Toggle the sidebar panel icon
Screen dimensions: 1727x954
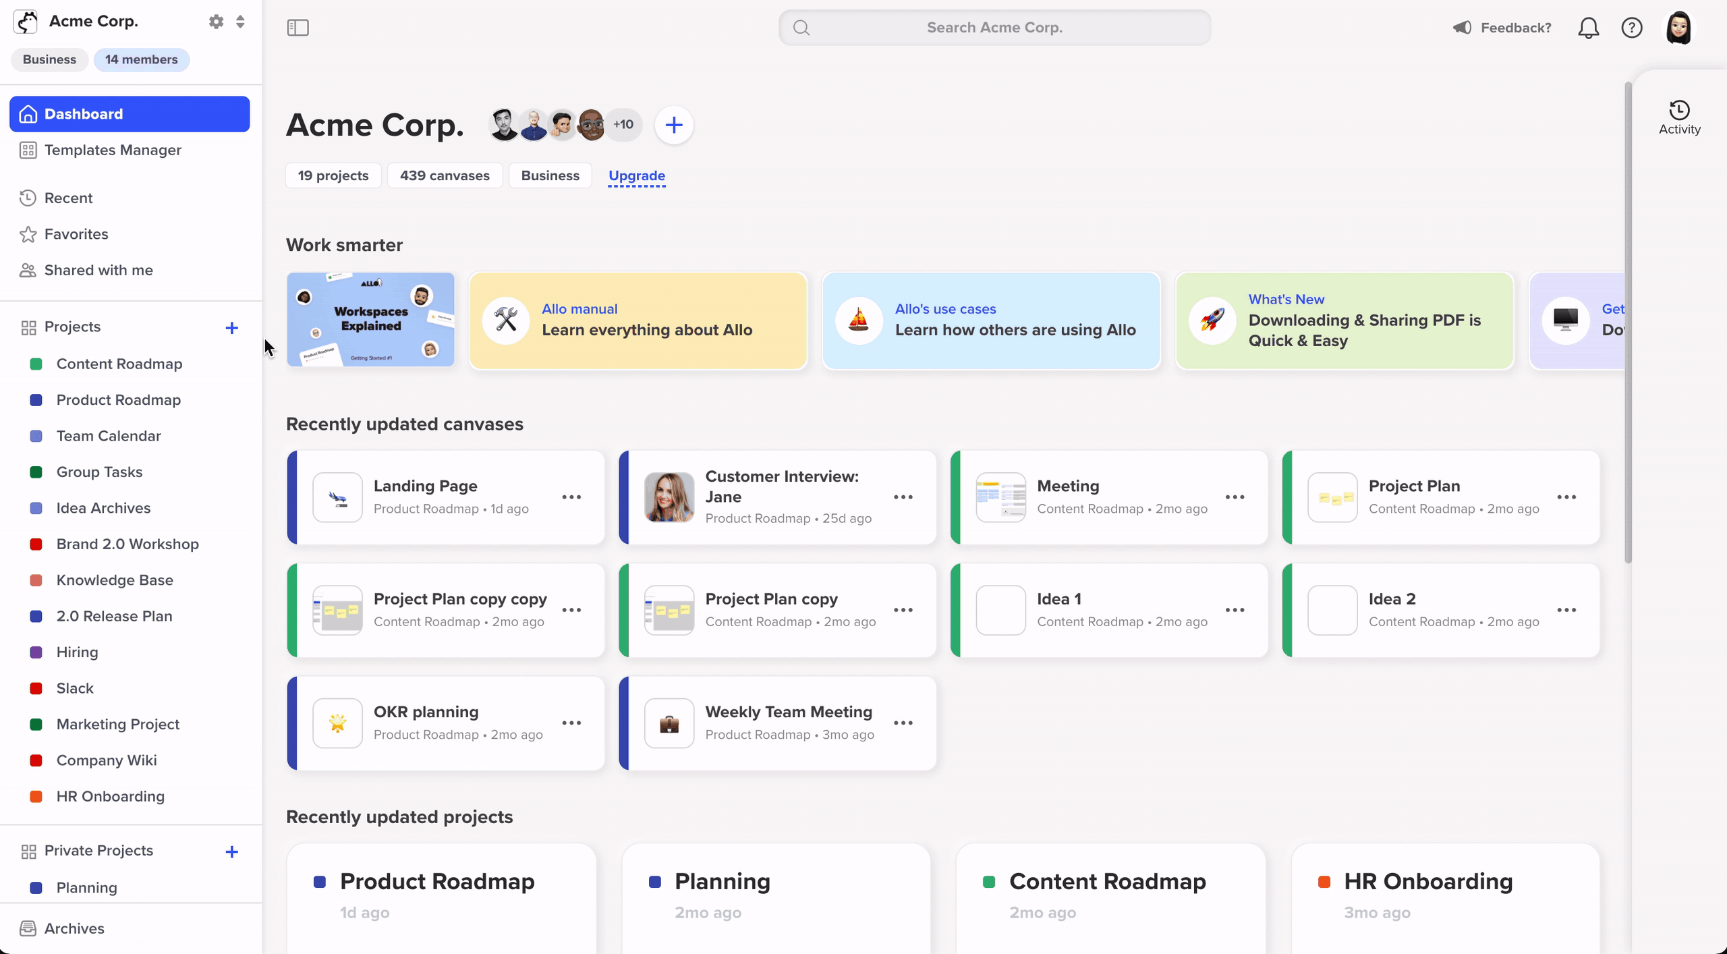[x=298, y=28]
